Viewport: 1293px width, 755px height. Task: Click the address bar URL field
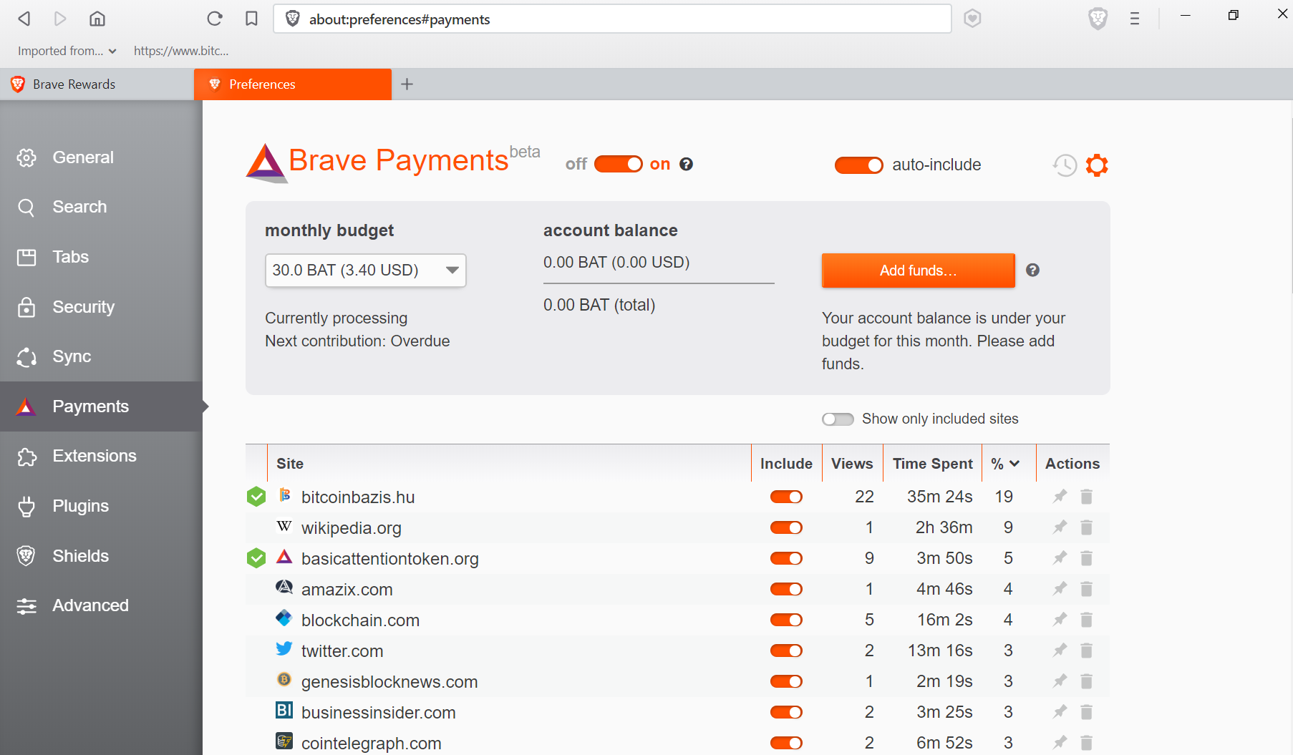coord(612,19)
